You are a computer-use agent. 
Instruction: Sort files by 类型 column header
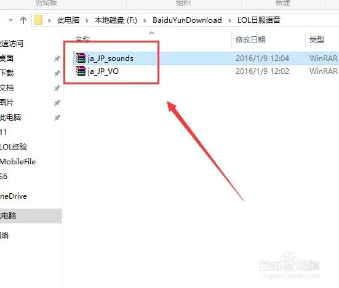[317, 40]
